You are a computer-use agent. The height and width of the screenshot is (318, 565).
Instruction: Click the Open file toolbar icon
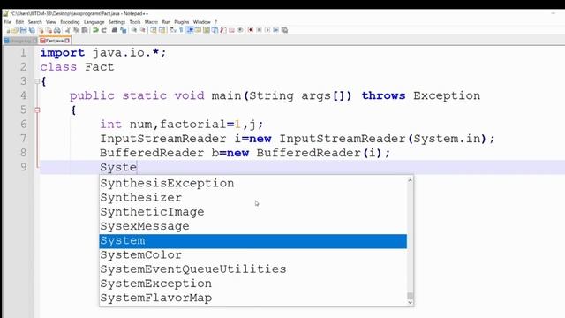coord(15,30)
